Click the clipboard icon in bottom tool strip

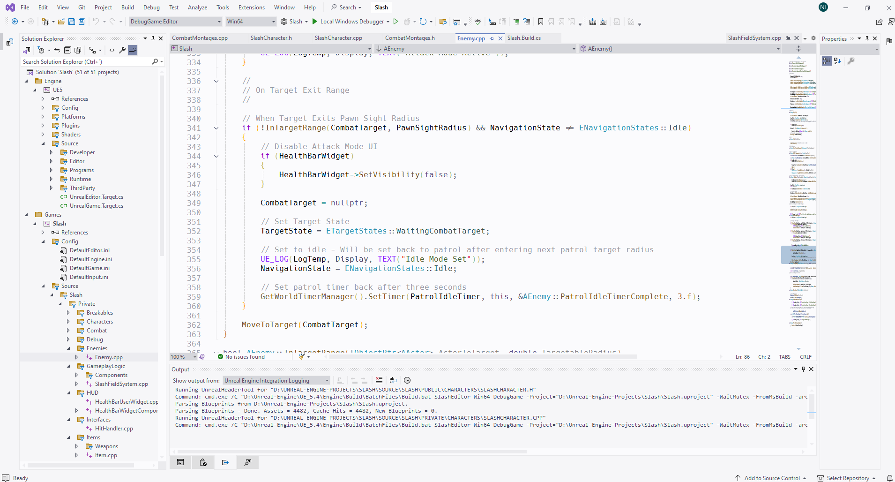tap(203, 462)
